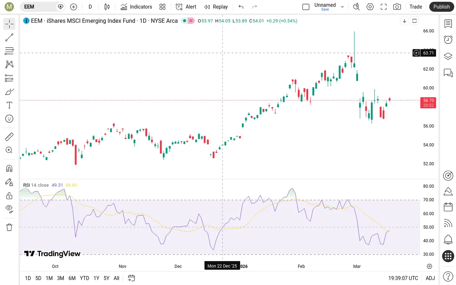Open the go to date calendar

(131, 278)
